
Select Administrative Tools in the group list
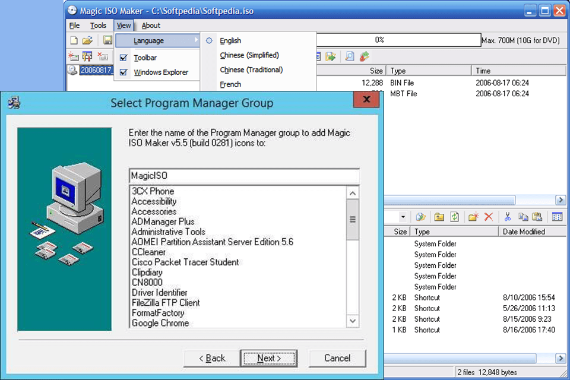[x=168, y=232]
